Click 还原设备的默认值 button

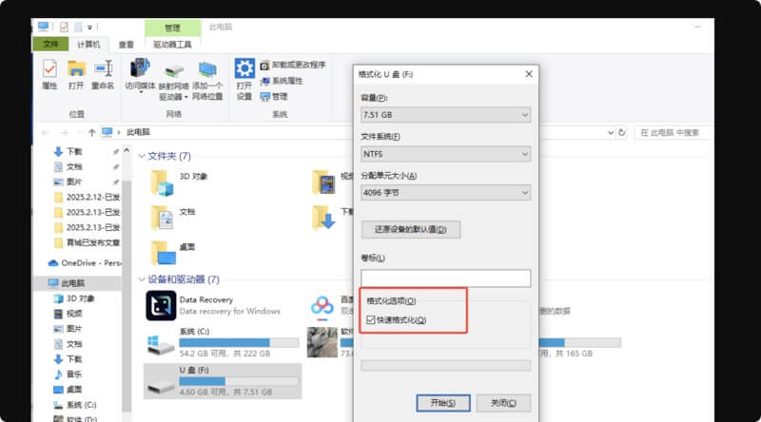pos(411,229)
